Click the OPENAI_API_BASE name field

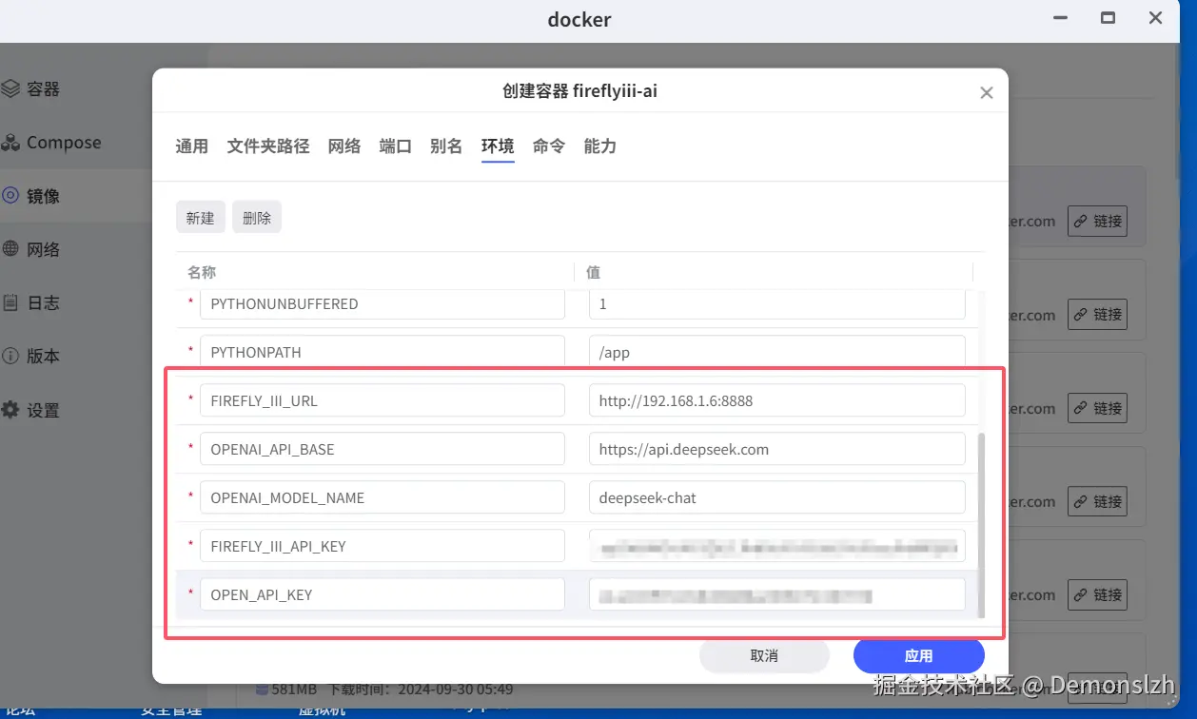pos(383,449)
